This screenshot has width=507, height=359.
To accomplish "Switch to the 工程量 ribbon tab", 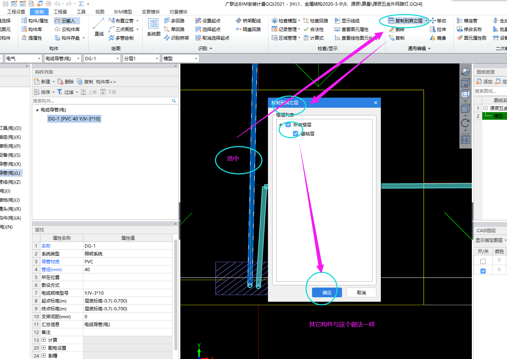I will coord(60,12).
